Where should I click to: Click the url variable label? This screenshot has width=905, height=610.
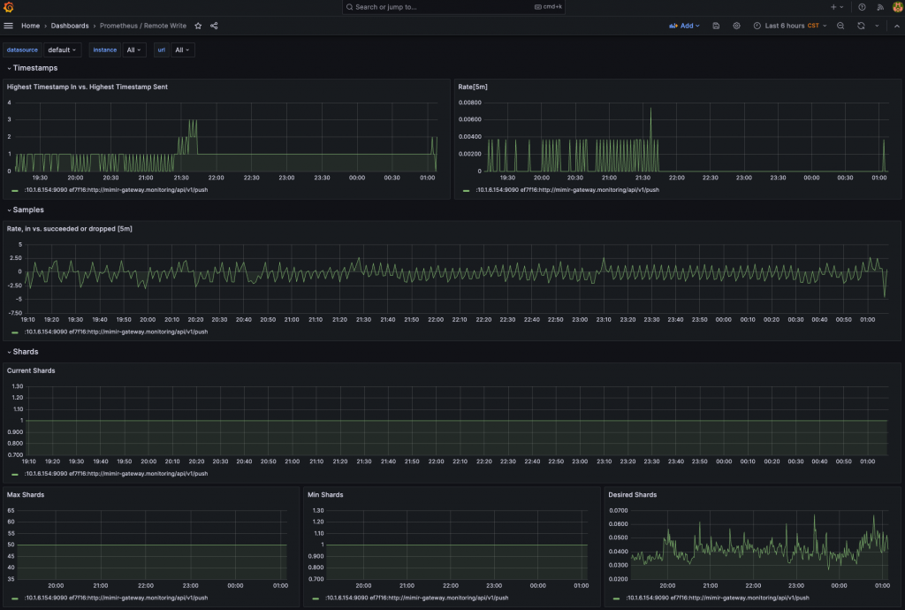tap(162, 50)
